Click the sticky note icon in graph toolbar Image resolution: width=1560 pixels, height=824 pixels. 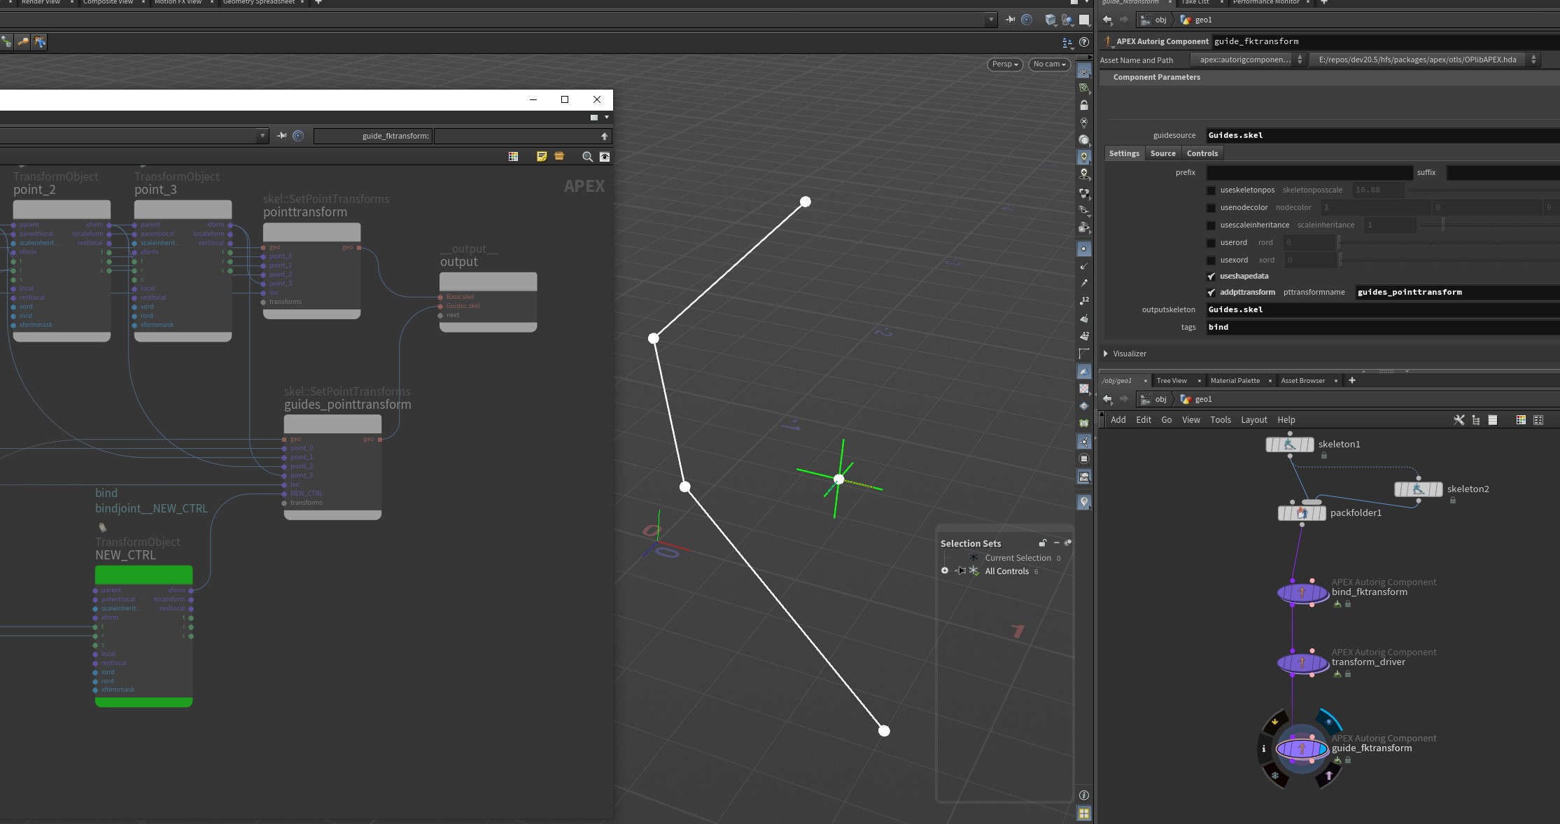(x=542, y=157)
